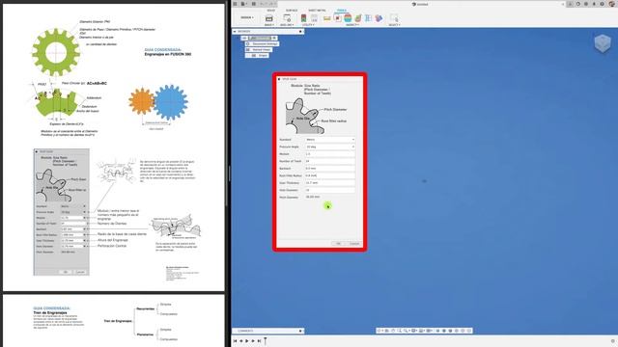This screenshot has width=618, height=347.
Task: Open timeline settings gear icon
Action: pos(613,340)
